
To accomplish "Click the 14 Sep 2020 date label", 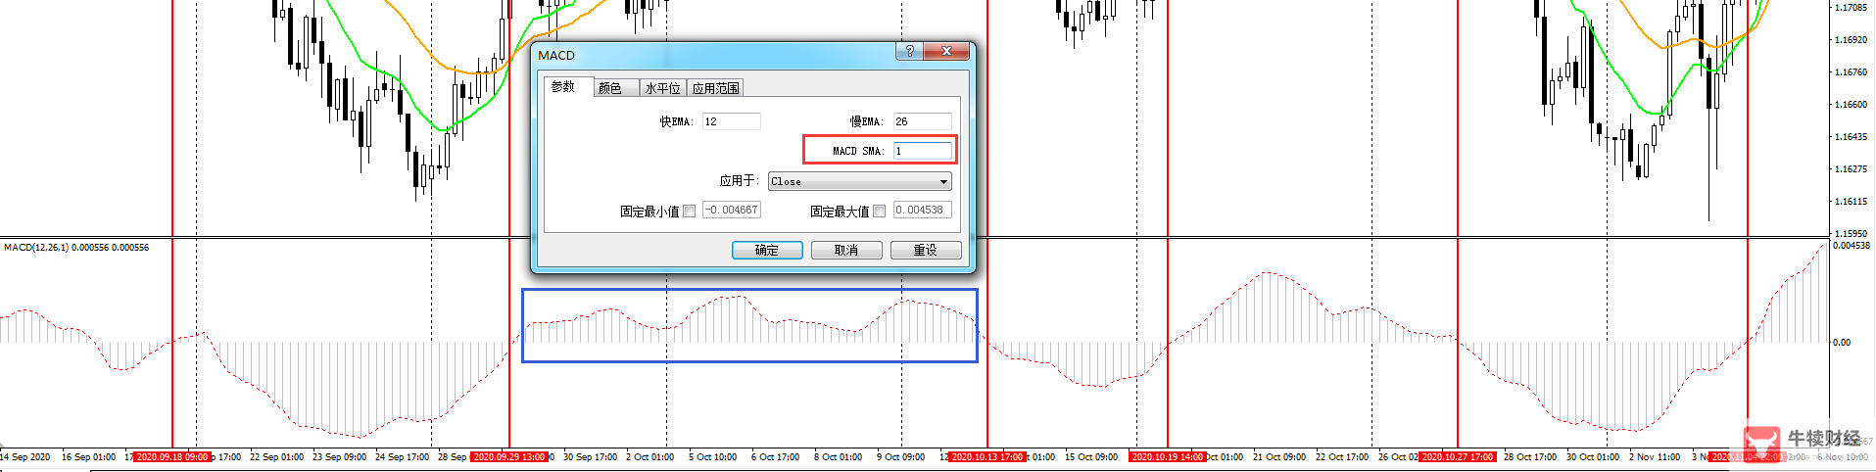I will click(25, 457).
